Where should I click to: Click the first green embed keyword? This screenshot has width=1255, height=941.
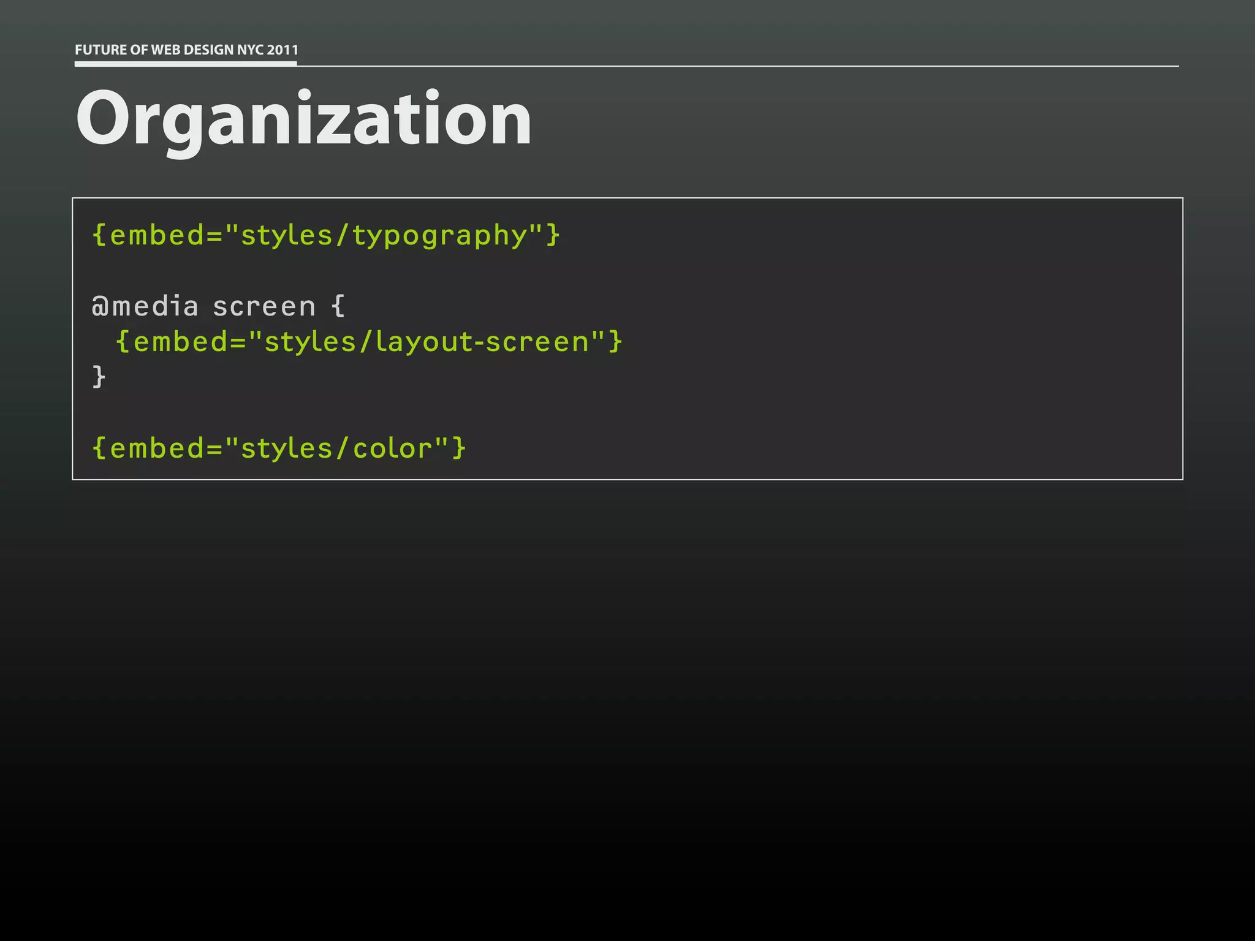click(157, 236)
